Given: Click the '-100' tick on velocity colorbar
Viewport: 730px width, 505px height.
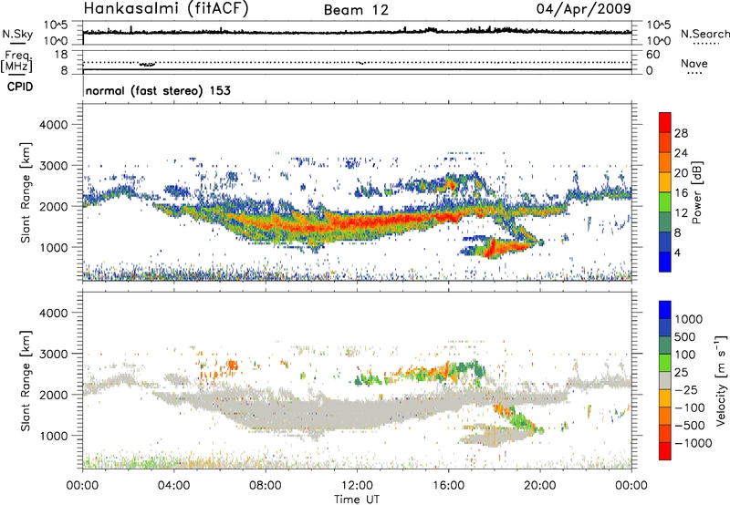Looking at the screenshot, I should click(689, 407).
